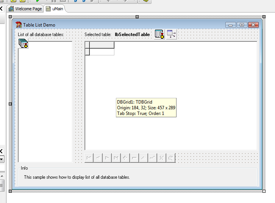Click the Post edit checkmark button
This screenshot has height=203, width=275.
coord(152,158)
